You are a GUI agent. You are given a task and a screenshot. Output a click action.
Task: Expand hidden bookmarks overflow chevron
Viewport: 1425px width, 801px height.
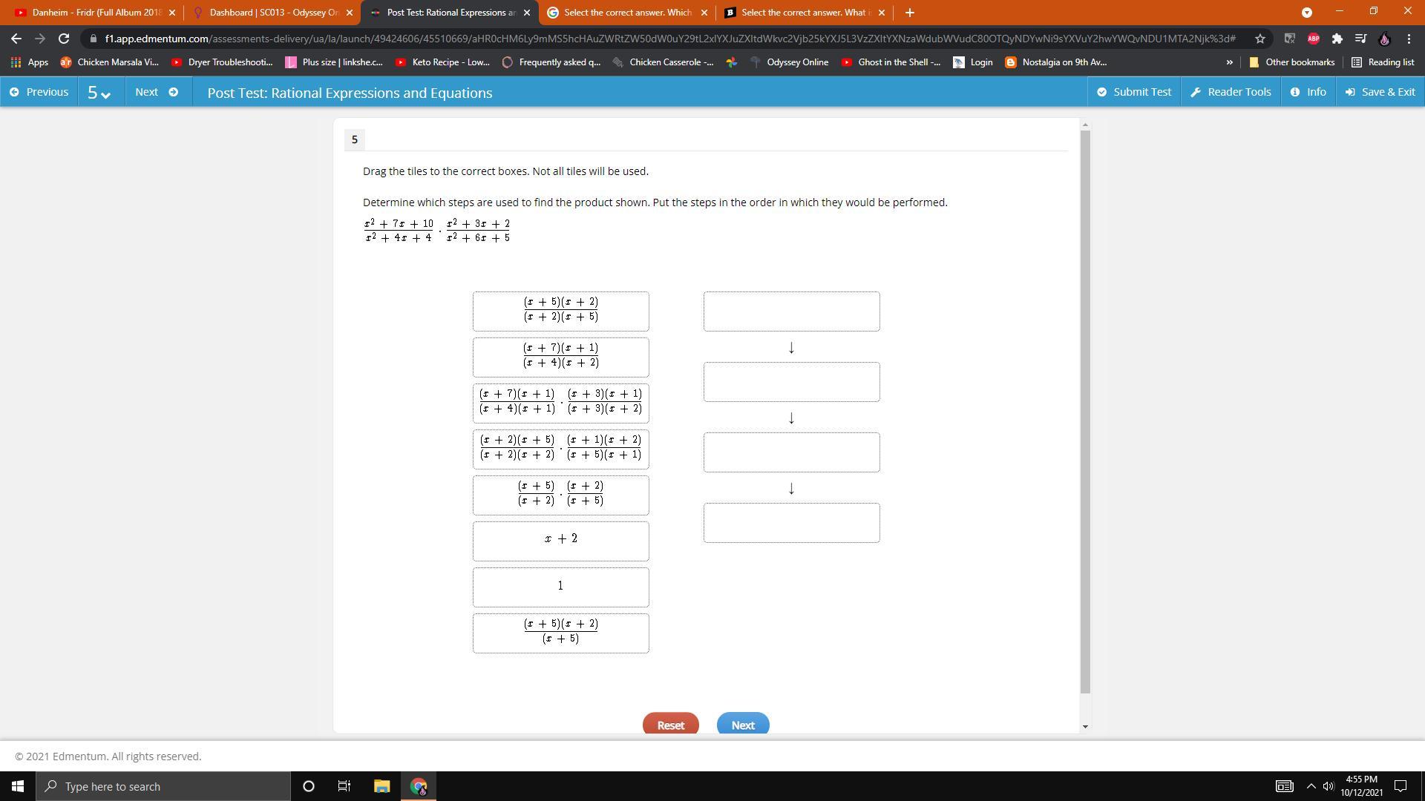point(1229,62)
